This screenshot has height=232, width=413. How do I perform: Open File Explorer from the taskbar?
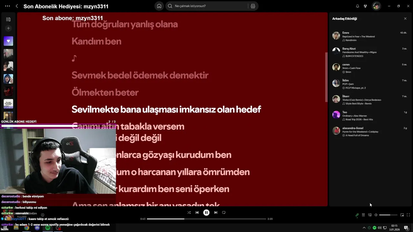[16, 228]
